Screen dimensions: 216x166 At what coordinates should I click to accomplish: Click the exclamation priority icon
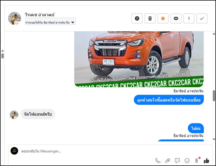[x=189, y=18]
